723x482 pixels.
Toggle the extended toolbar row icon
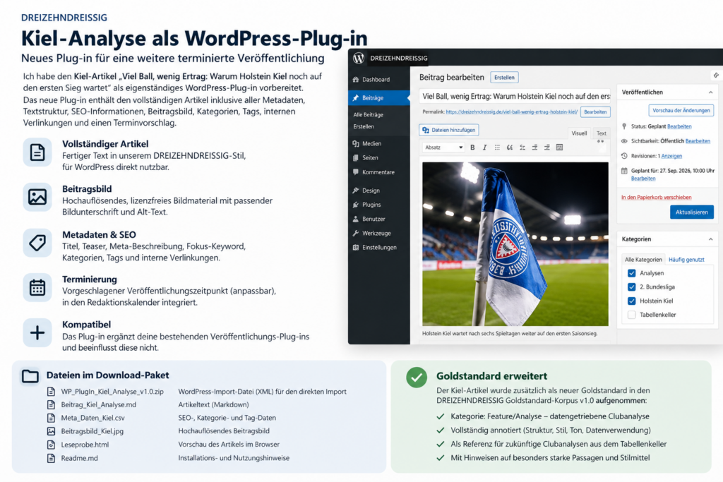coord(559,147)
